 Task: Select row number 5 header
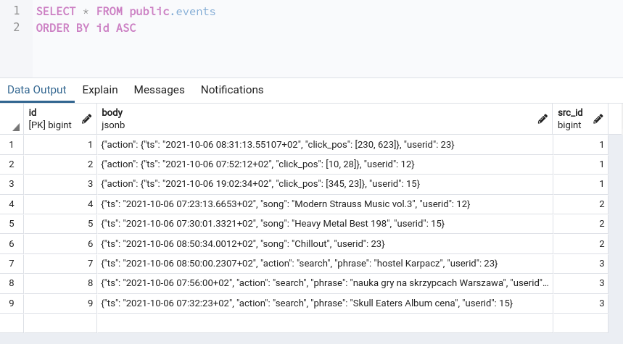(12, 225)
